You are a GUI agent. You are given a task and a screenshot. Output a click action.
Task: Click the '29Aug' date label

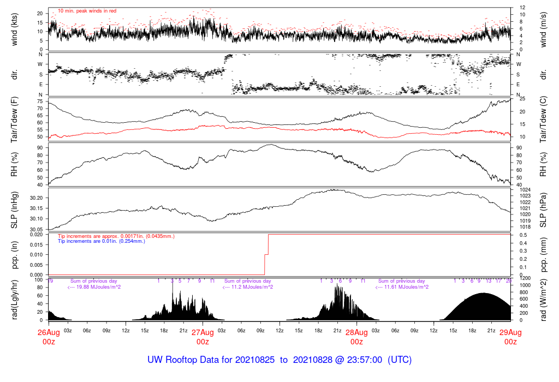(510, 332)
